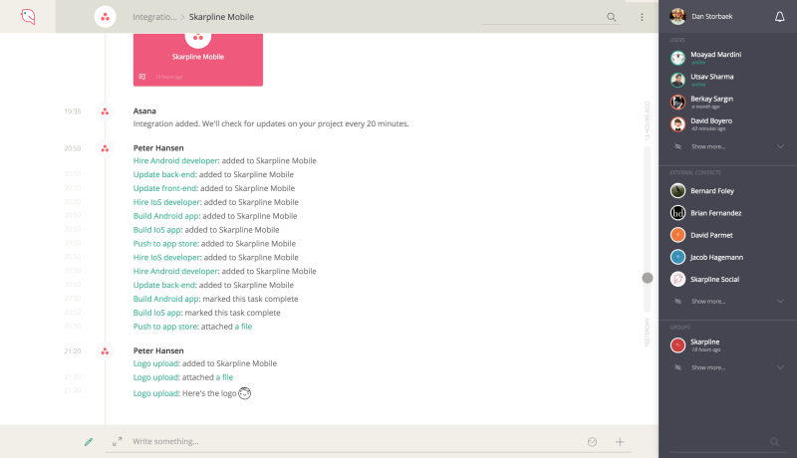Viewport: 797px width, 458px height.
Task: Click Skarpline Mobile breadcrumb title
Action: click(x=221, y=17)
